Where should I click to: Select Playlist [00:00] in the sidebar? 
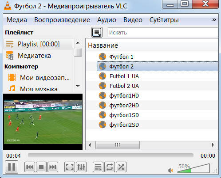tap(38, 44)
